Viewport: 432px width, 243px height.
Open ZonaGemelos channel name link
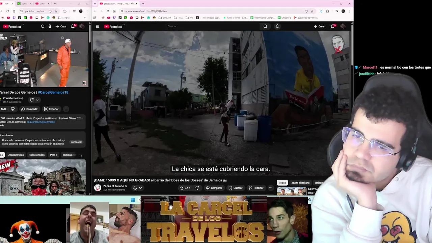11,99
